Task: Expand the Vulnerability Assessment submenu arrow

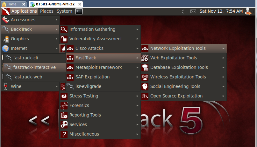Action: 137,39
